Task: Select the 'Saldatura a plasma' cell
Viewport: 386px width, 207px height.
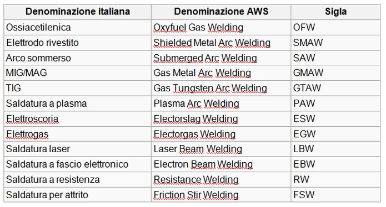Action: tap(78, 103)
